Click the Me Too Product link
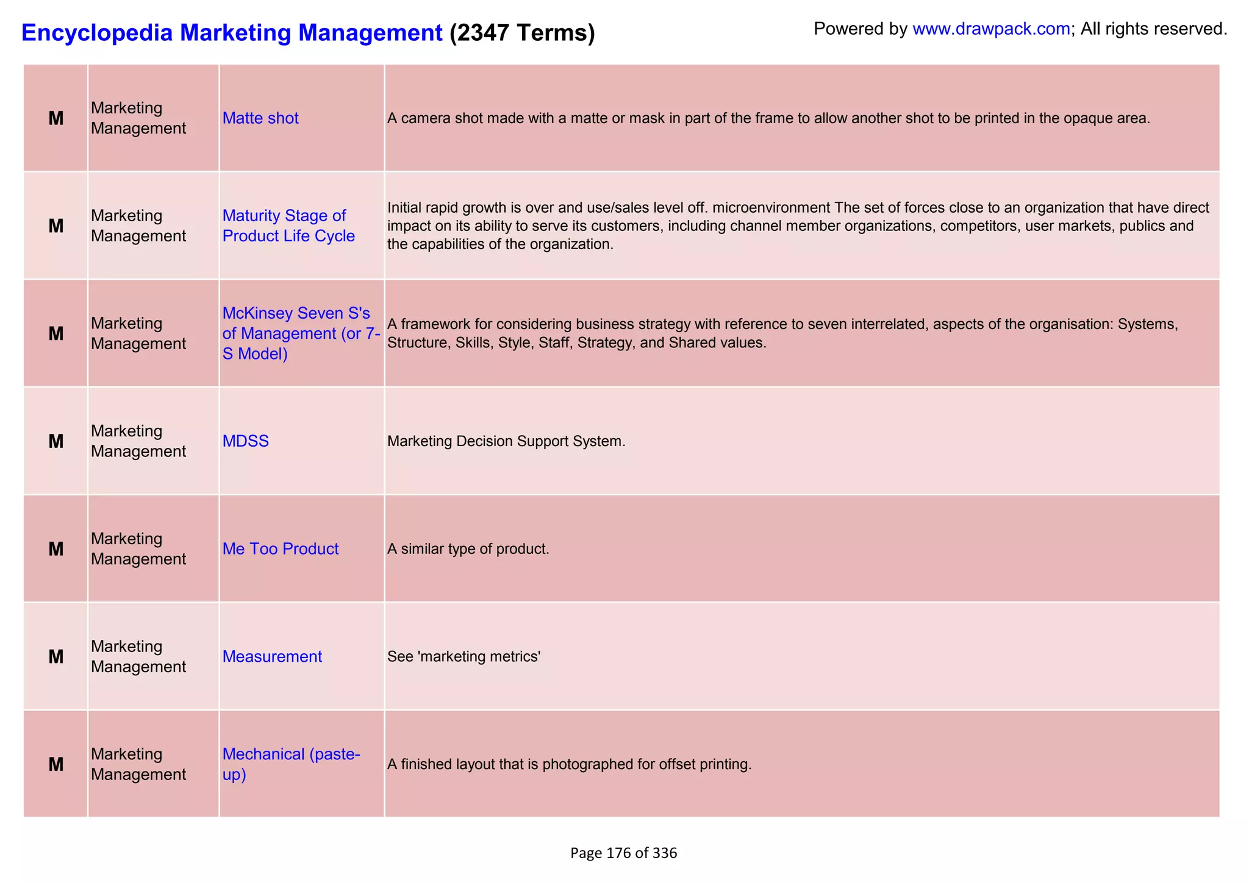Viewport: 1249px width, 883px height. [x=280, y=549]
